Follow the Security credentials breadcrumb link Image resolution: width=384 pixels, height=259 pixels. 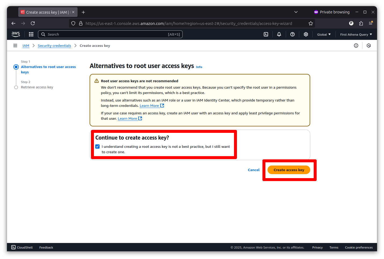(54, 46)
